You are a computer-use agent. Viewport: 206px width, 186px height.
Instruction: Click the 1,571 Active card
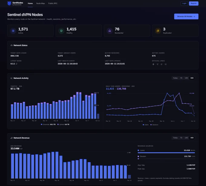[x=30, y=31]
